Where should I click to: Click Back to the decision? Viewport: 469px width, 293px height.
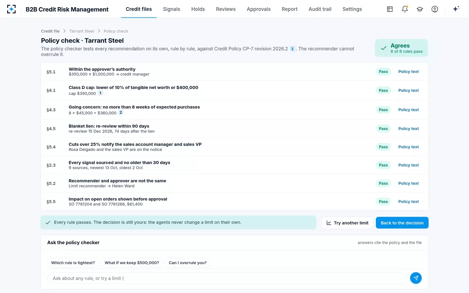402,223
